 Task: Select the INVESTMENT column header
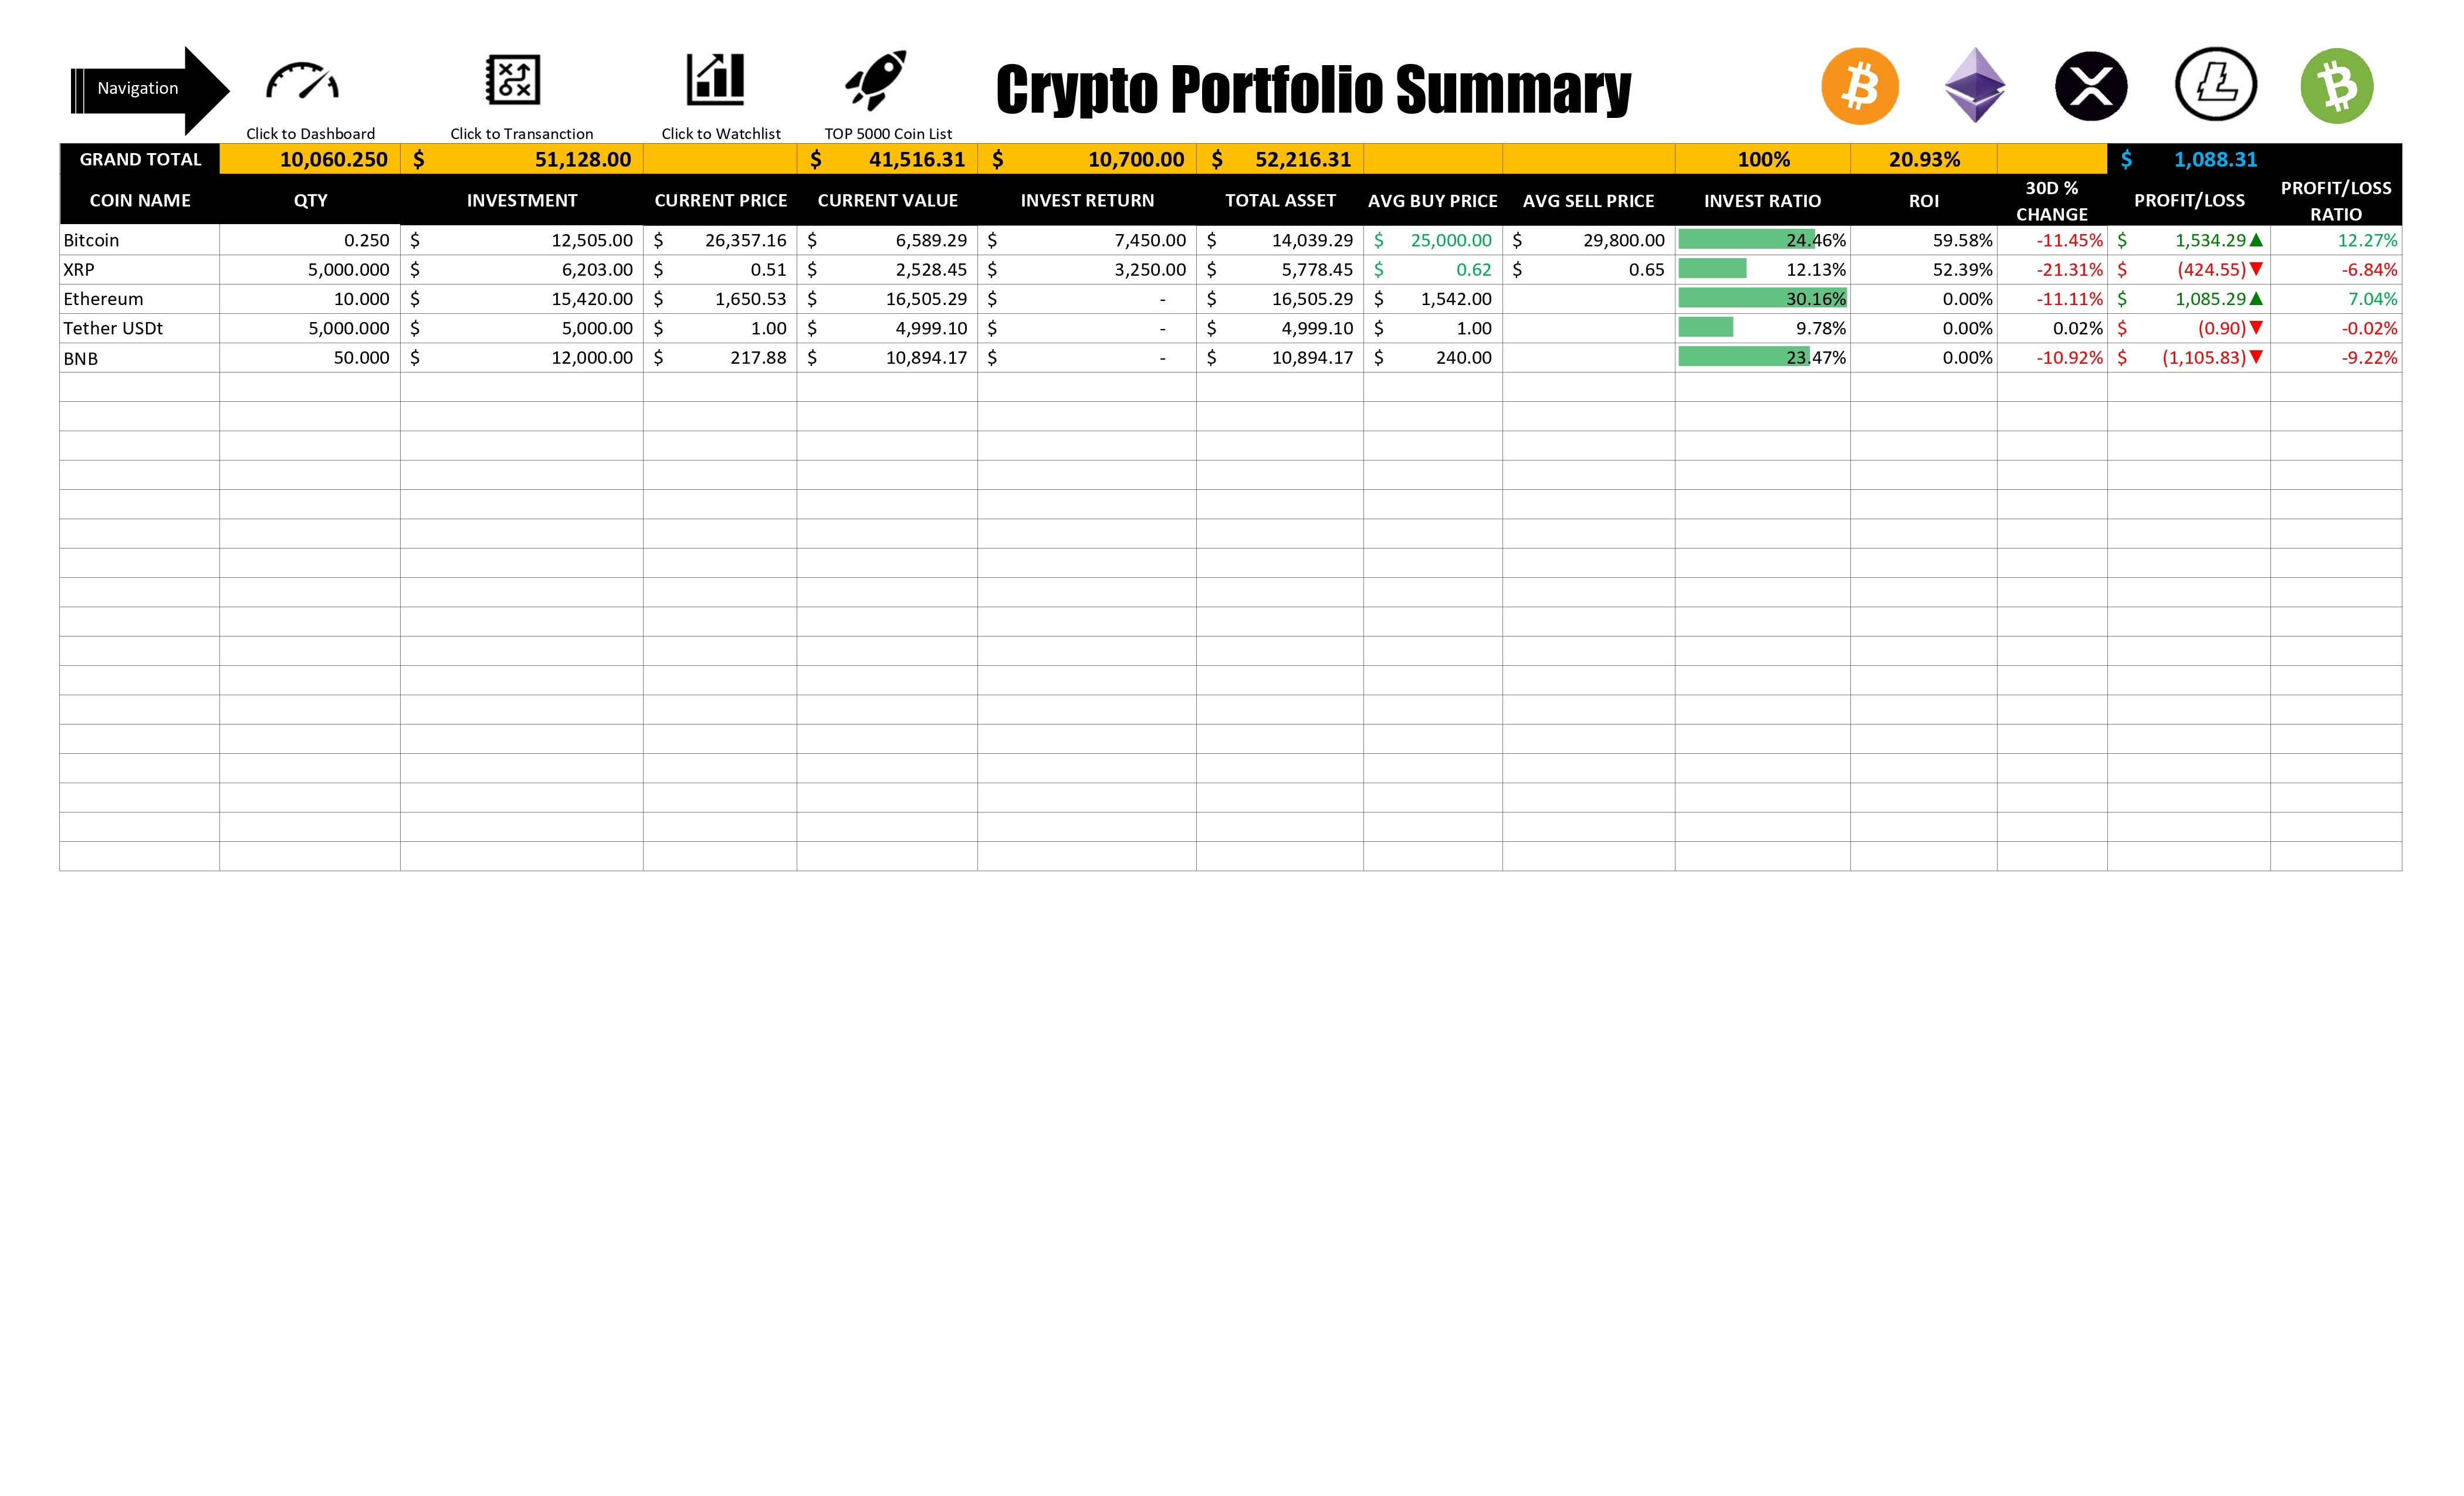tap(522, 200)
